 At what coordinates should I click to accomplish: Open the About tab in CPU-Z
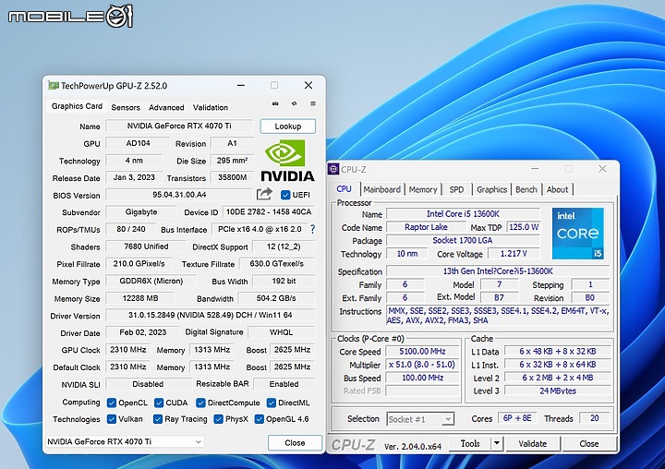(557, 189)
